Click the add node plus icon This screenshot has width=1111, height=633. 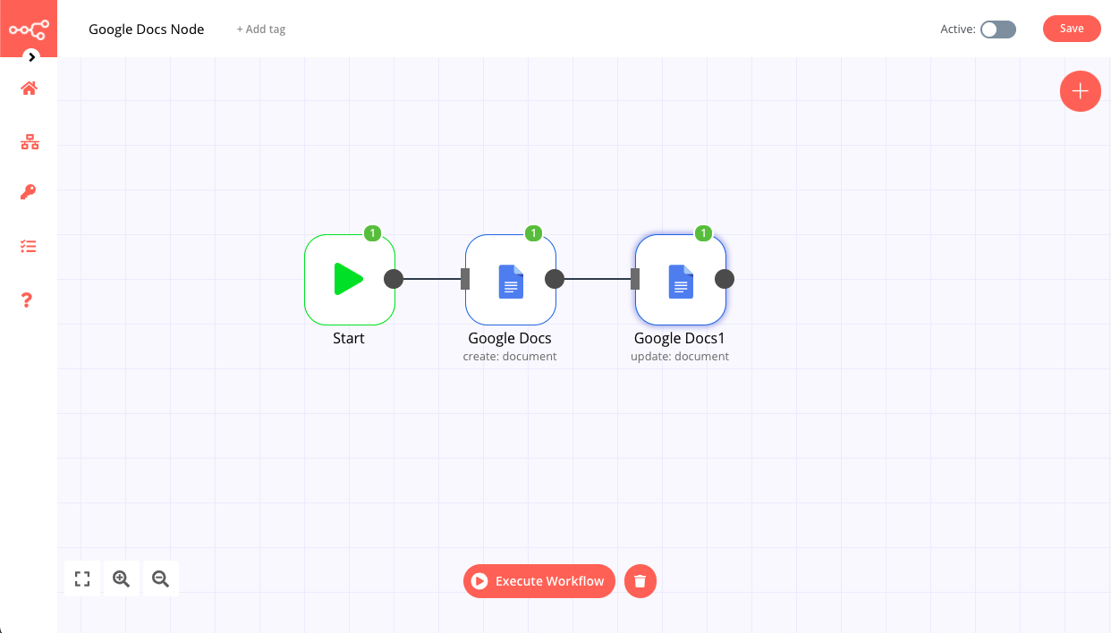[x=1080, y=91]
